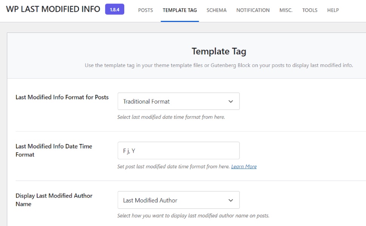Select the MISC. tab
This screenshot has width=366, height=226.
[286, 10]
